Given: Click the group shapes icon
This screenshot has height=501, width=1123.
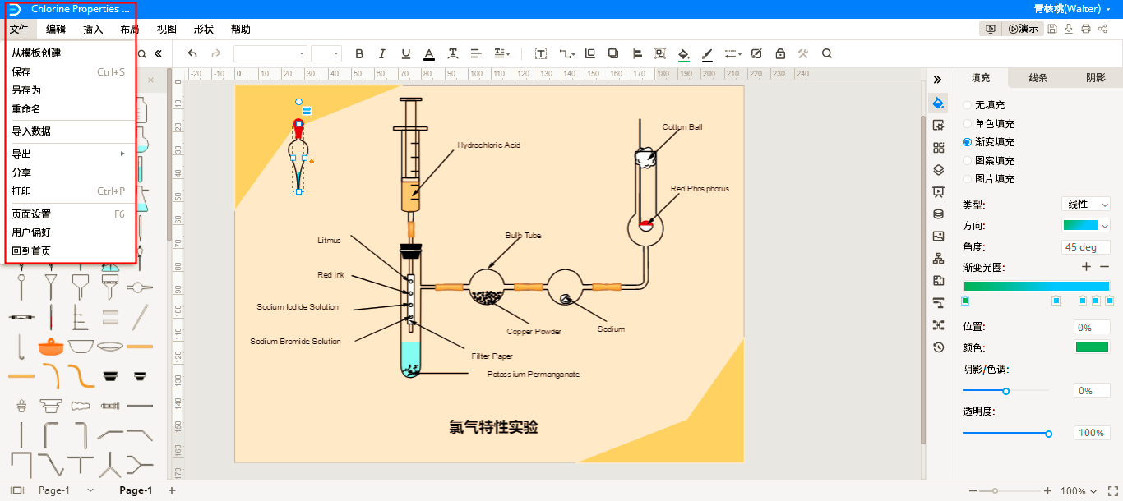Looking at the screenshot, I should [660, 53].
